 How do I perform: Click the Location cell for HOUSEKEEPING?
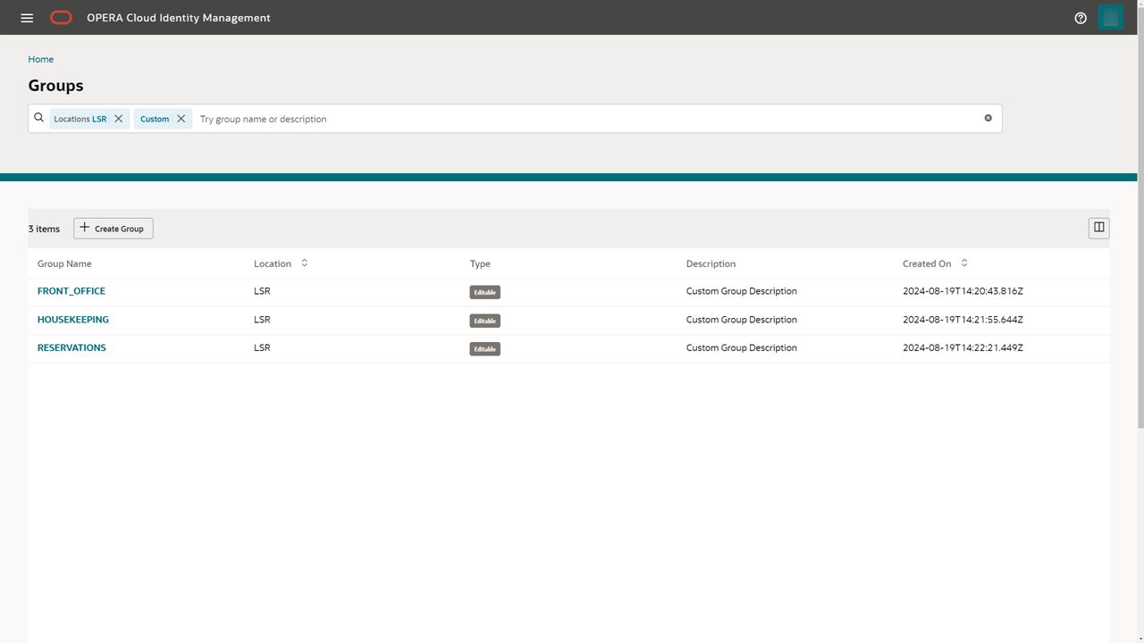[x=262, y=320]
